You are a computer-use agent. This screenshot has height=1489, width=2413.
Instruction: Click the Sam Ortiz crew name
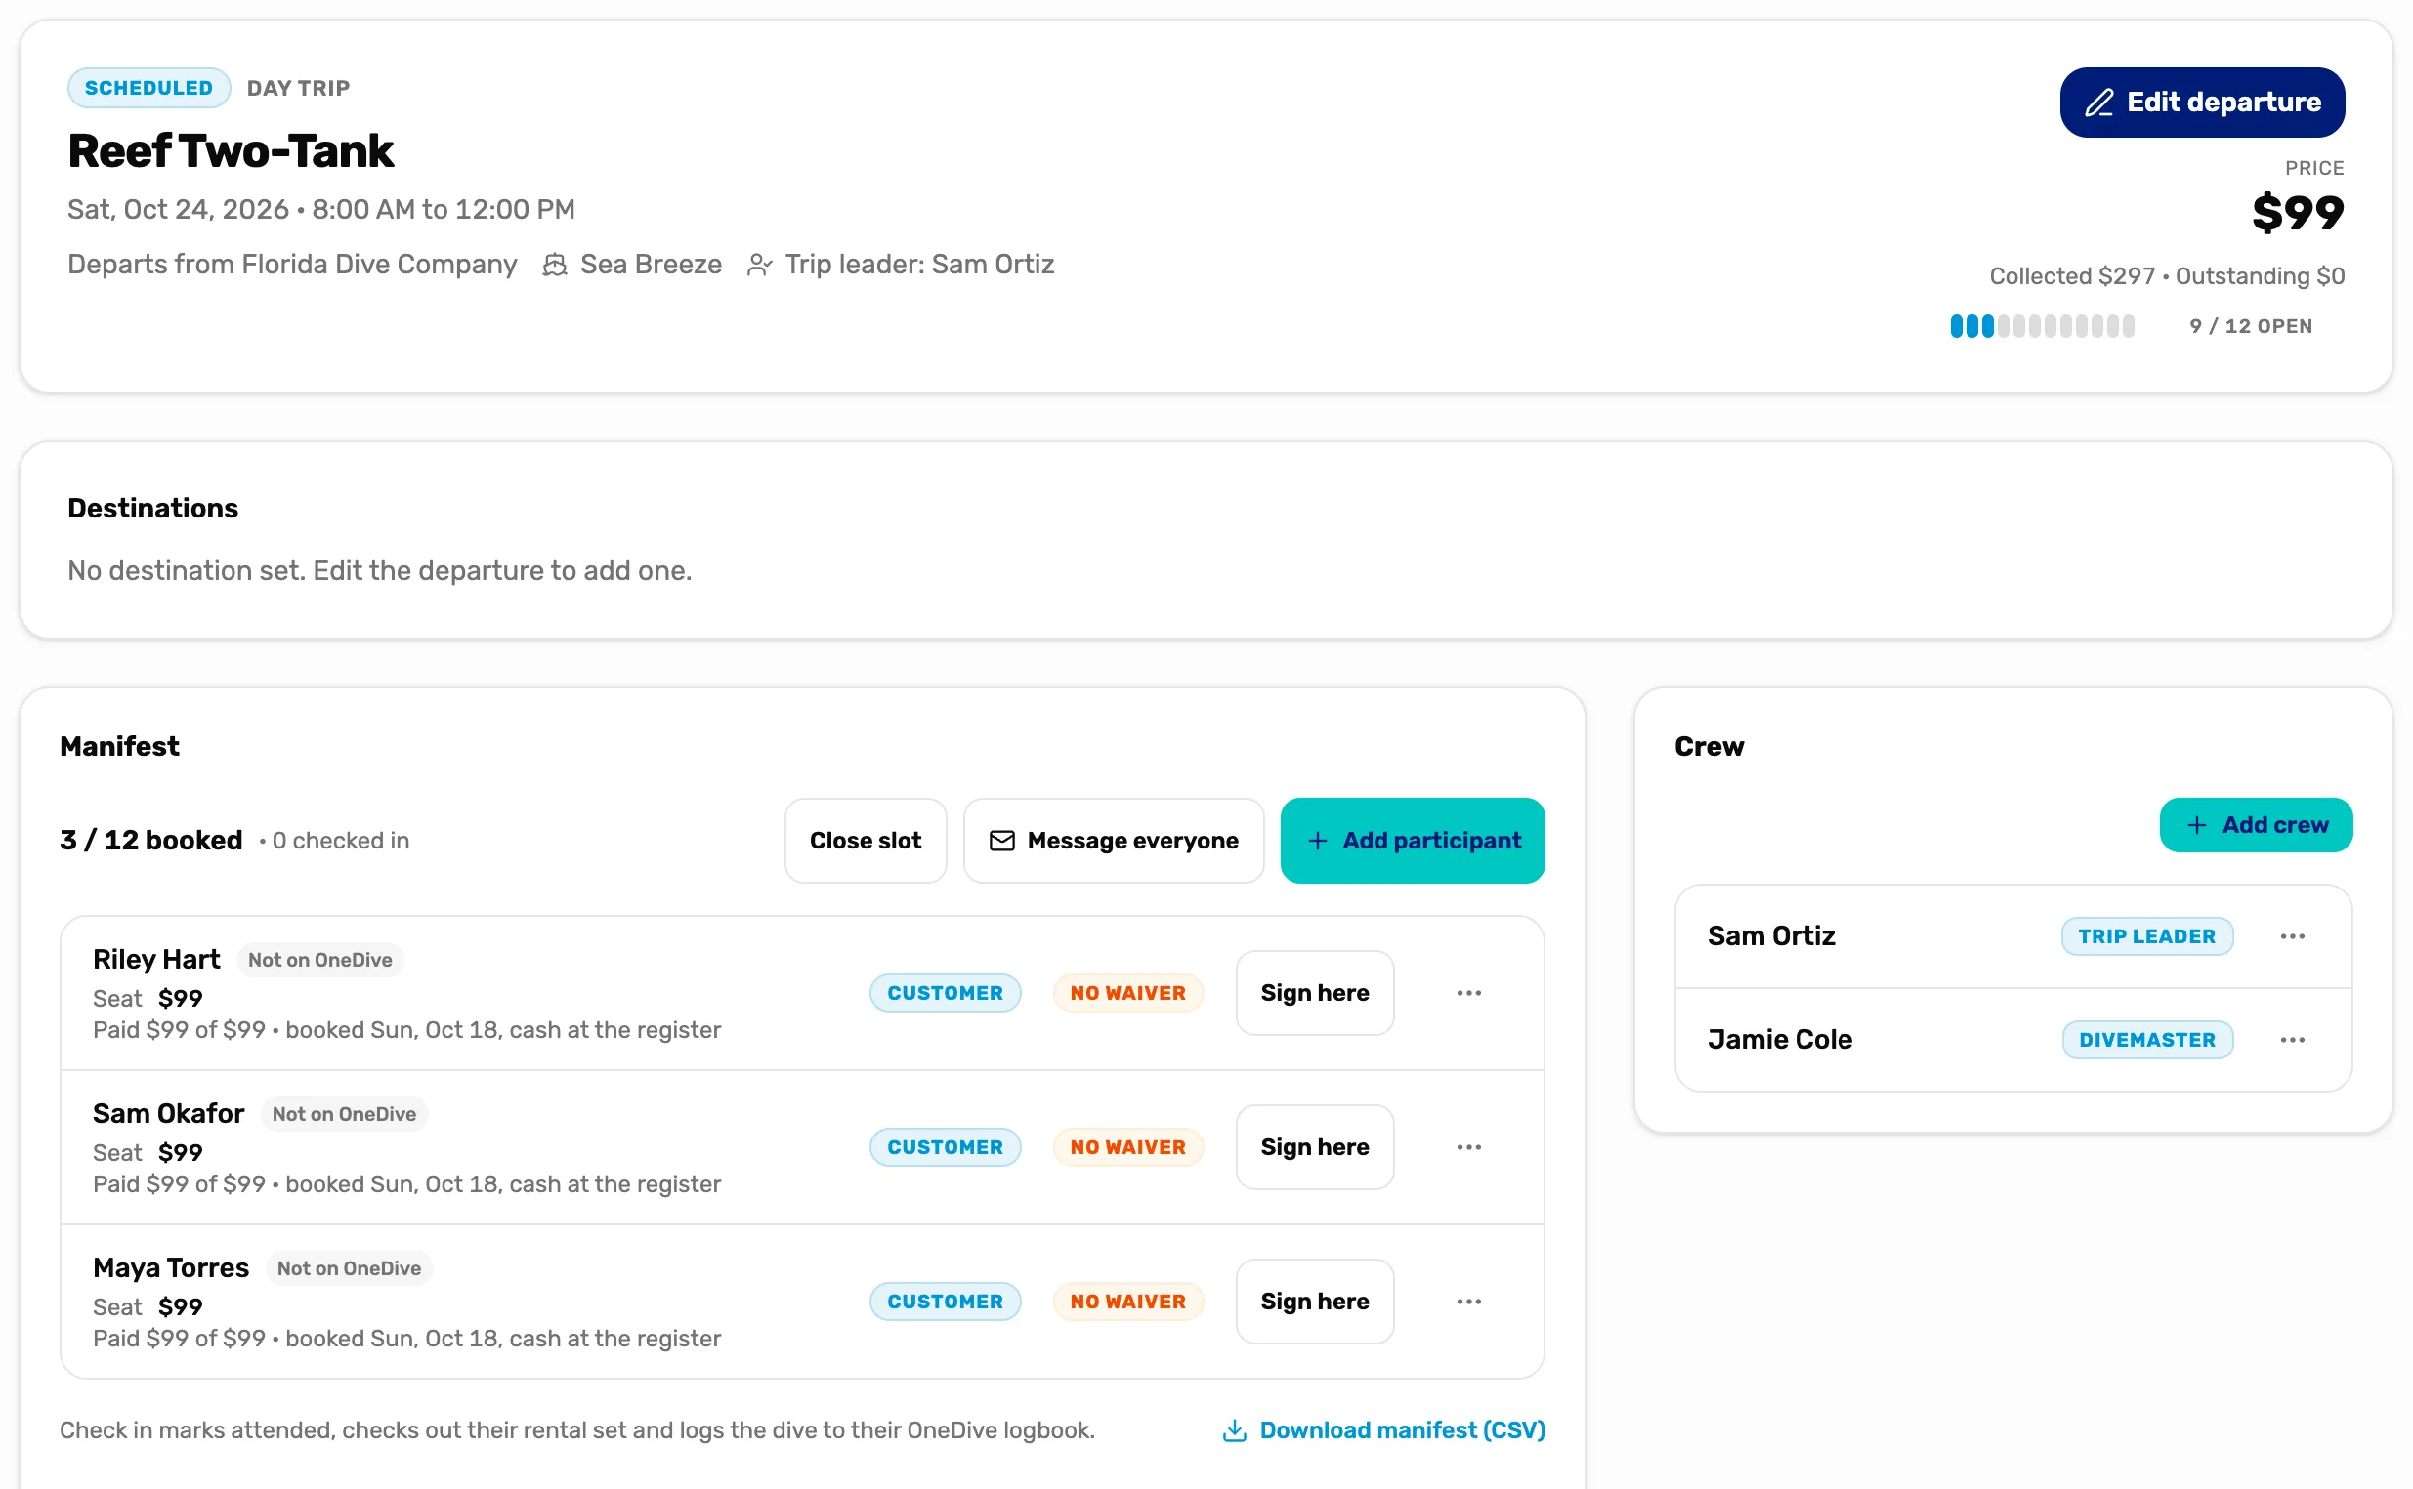click(1770, 936)
